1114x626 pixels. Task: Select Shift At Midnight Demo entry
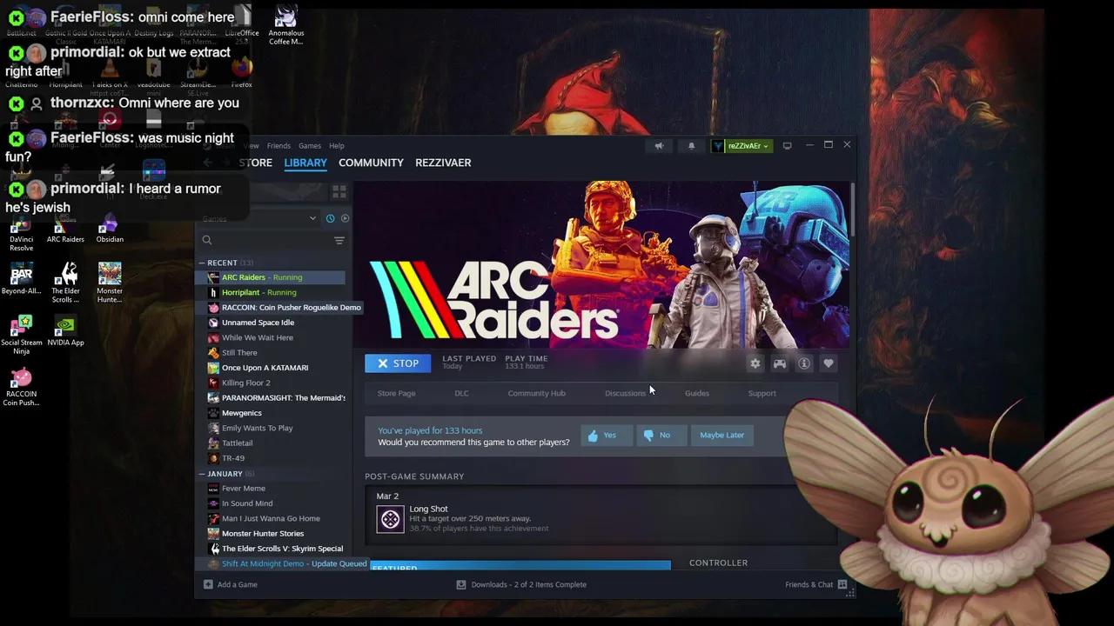pos(282,563)
